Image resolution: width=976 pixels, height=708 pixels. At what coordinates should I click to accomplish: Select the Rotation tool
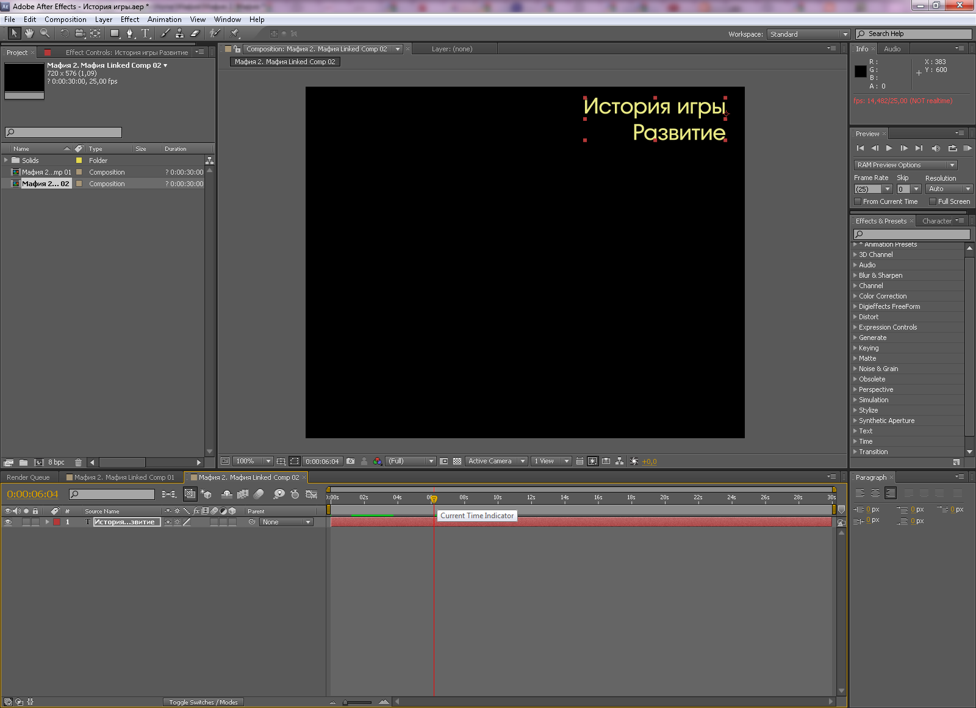click(x=65, y=34)
